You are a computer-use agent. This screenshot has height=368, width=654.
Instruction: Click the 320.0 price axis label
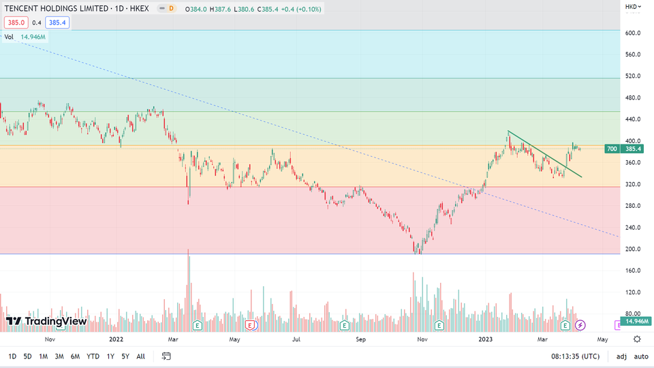pyautogui.click(x=633, y=184)
